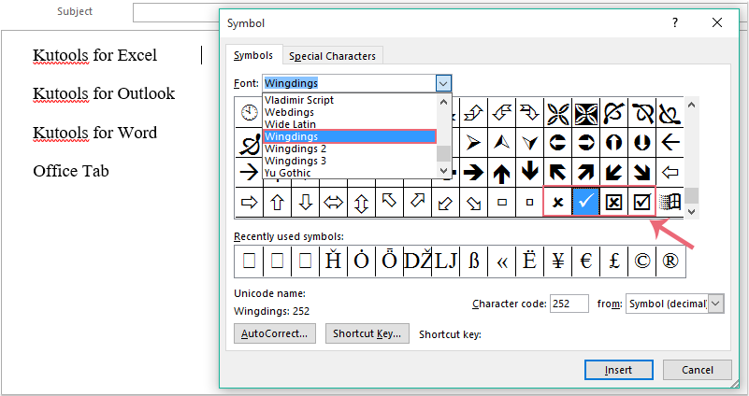The height and width of the screenshot is (396, 749).
Task: Choose the registered trademark symbol
Action: point(671,262)
